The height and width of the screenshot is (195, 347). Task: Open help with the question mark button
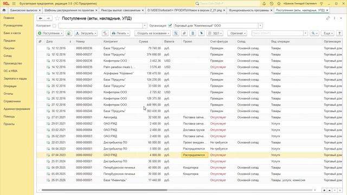point(339,33)
